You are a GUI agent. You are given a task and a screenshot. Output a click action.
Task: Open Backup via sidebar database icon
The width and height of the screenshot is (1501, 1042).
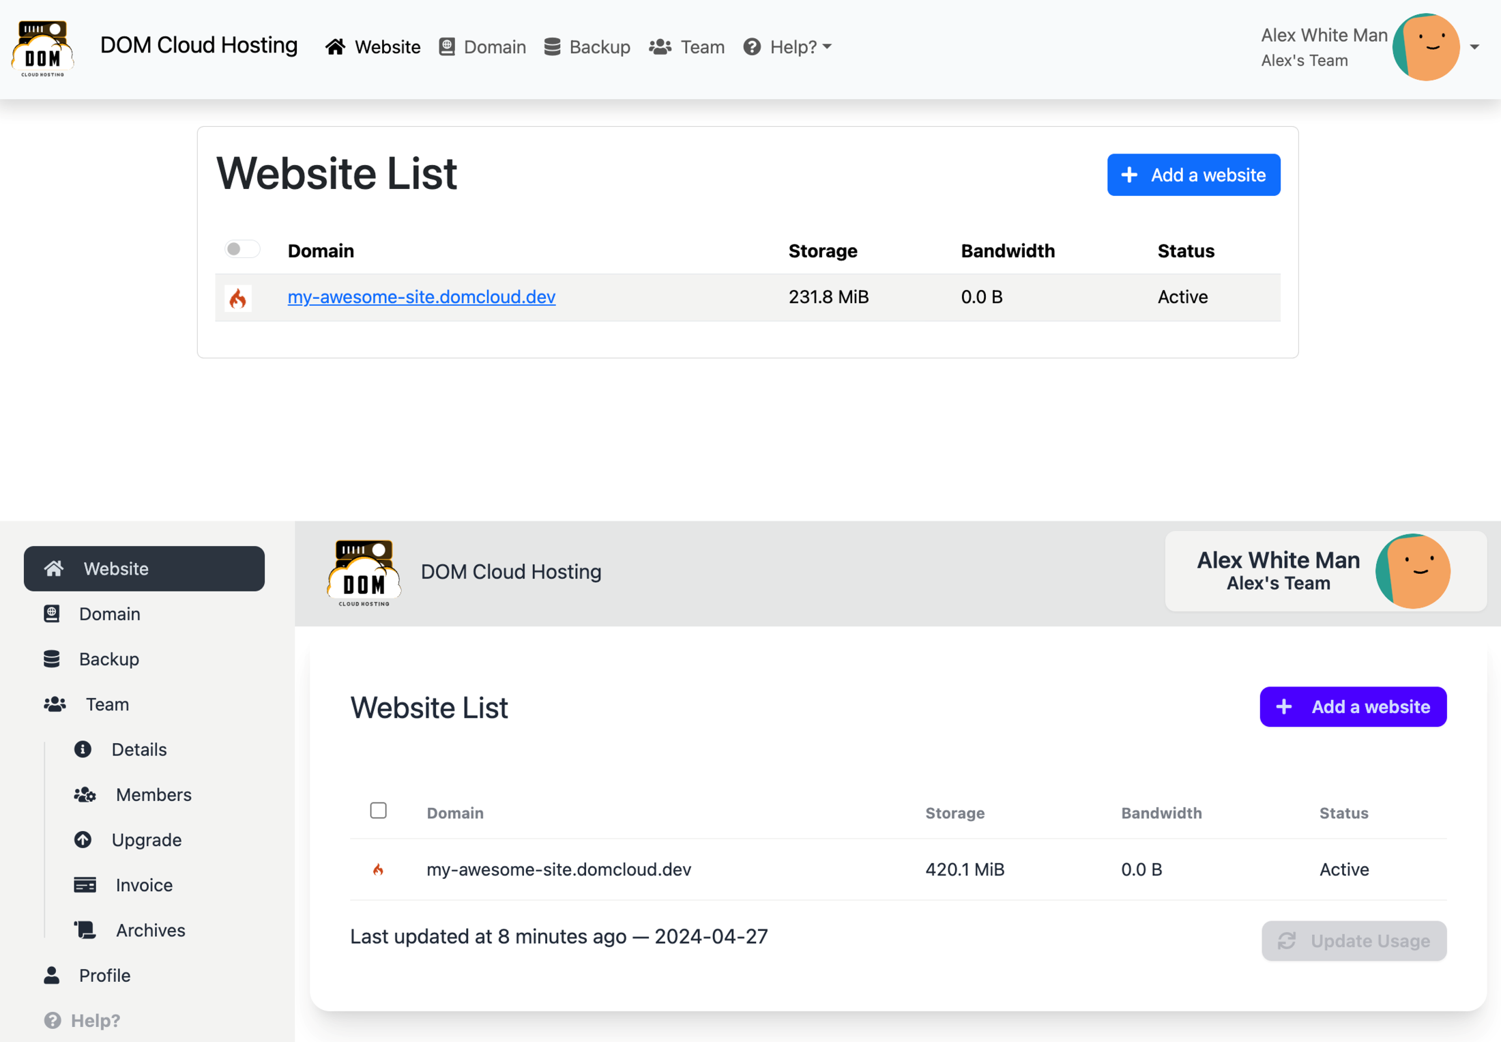52,659
